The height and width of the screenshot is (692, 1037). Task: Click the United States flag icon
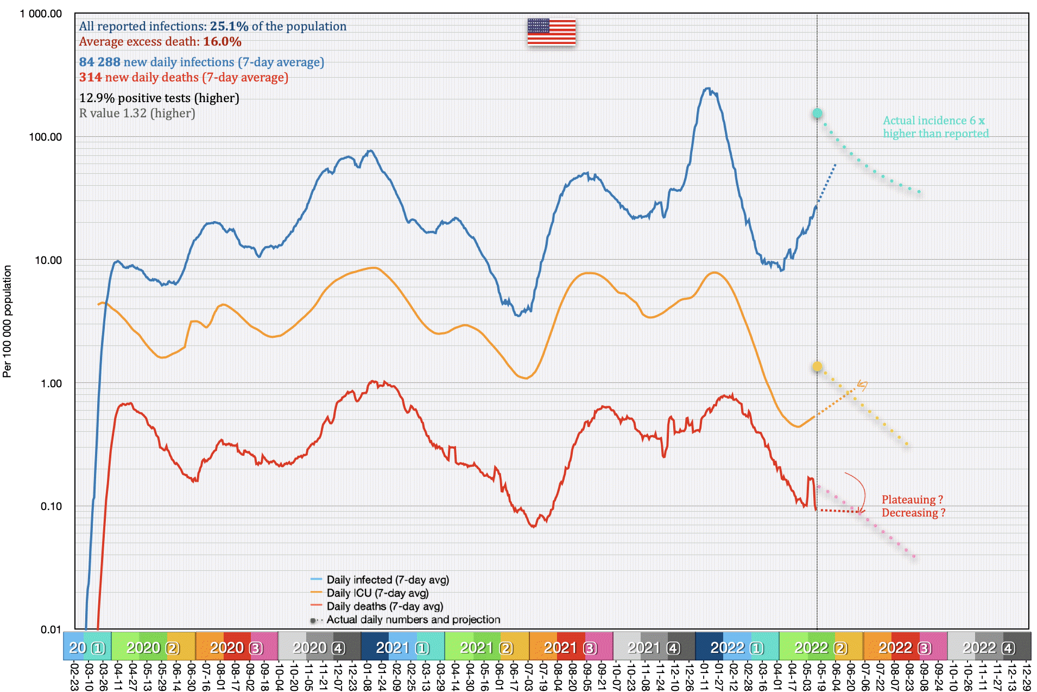coord(551,32)
